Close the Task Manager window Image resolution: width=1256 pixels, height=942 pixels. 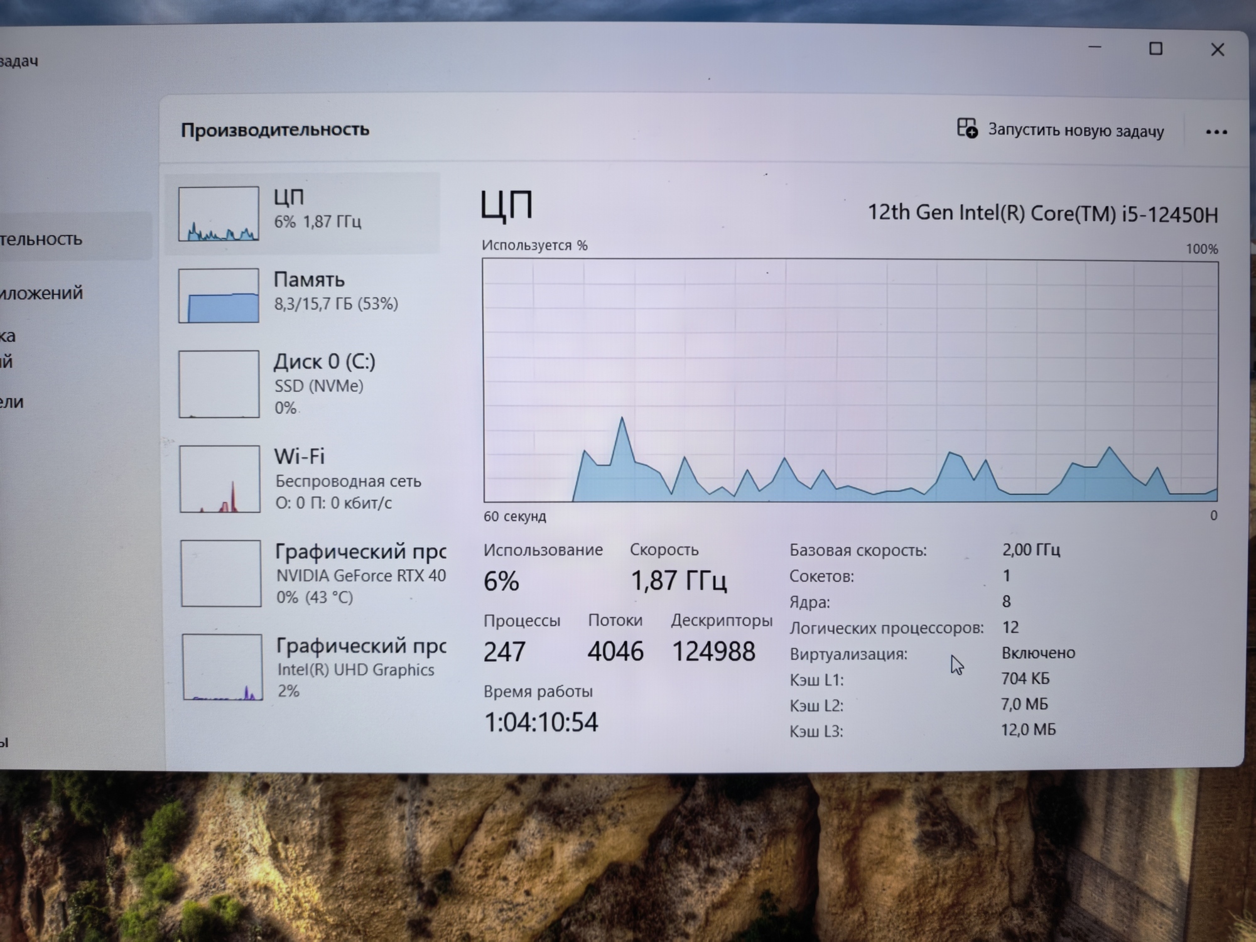1217,50
